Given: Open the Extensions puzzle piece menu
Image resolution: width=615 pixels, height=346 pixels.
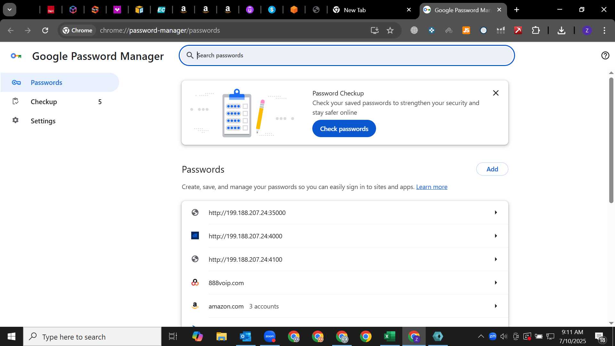Looking at the screenshot, I should (536, 30).
